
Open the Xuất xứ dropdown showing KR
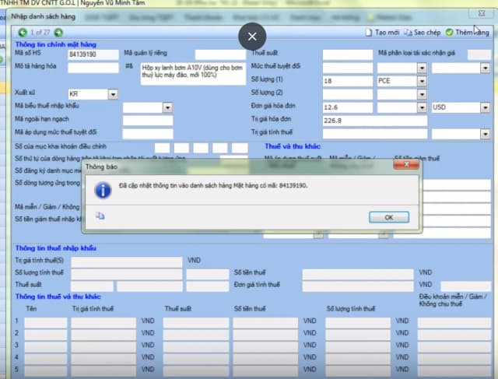(113, 94)
